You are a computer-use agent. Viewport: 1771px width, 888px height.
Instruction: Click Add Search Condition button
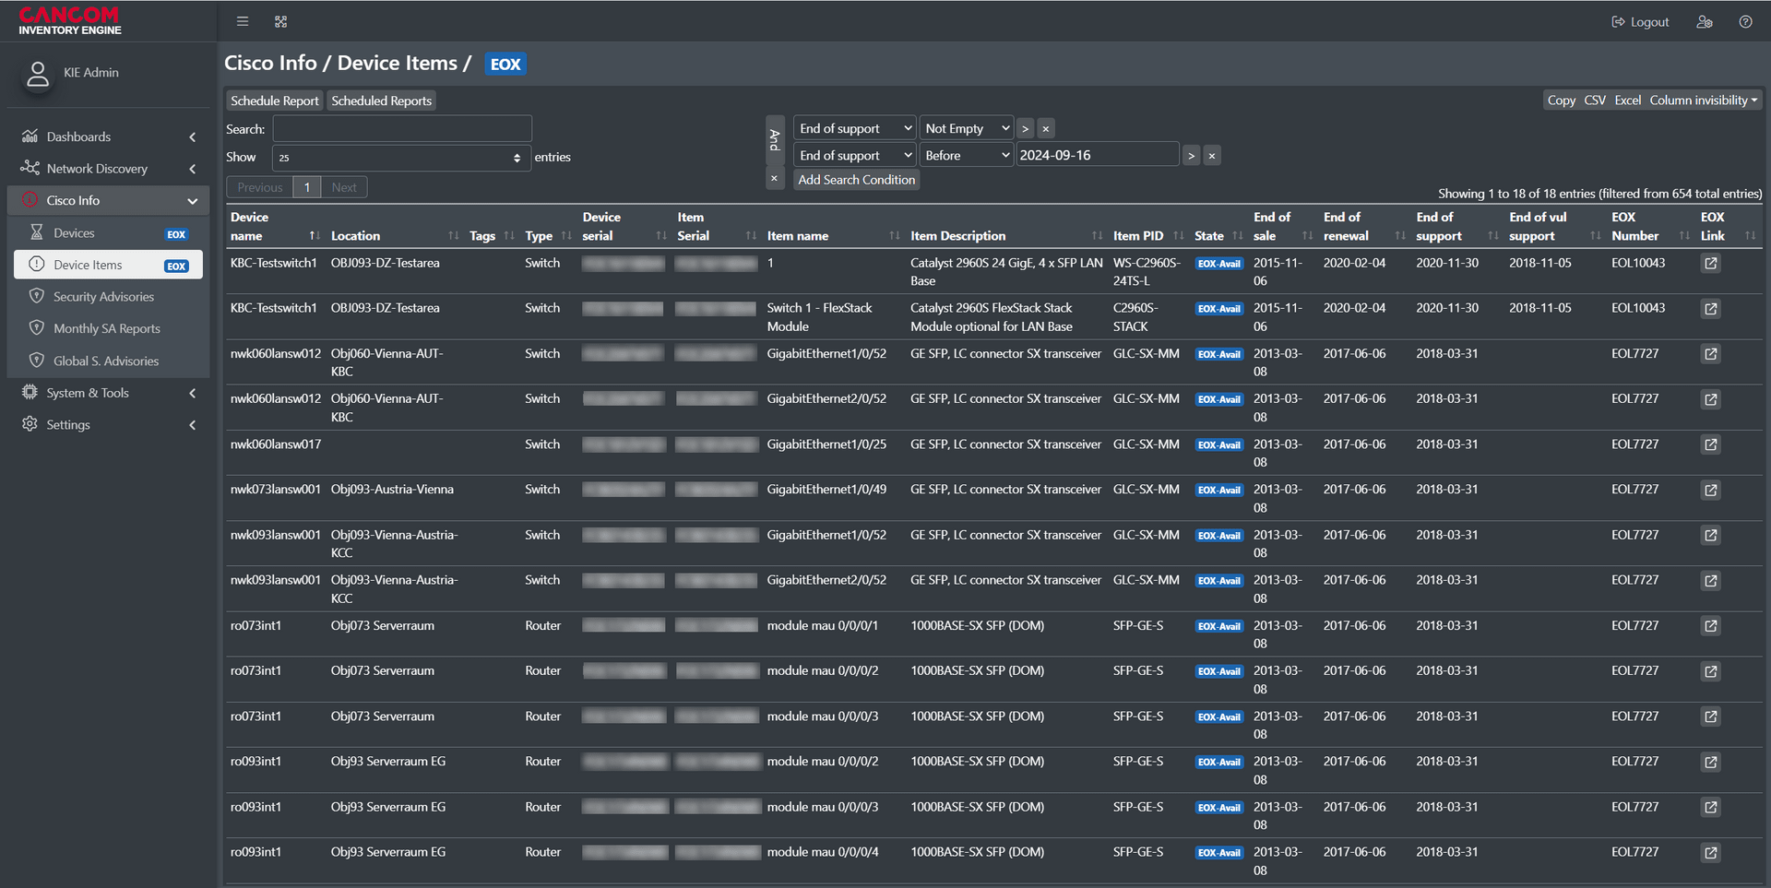856,180
